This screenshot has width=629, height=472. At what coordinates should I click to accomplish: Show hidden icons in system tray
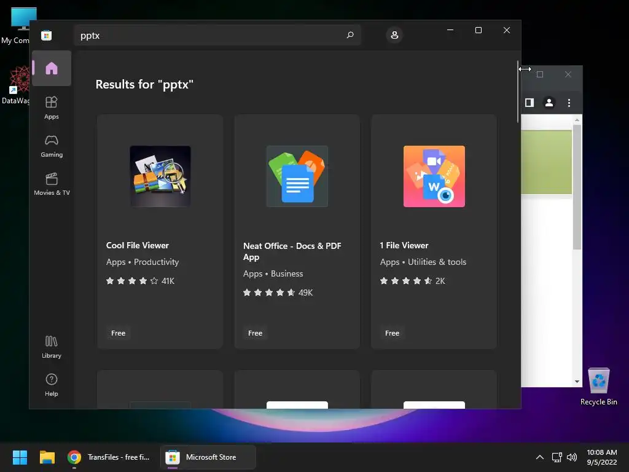point(540,457)
